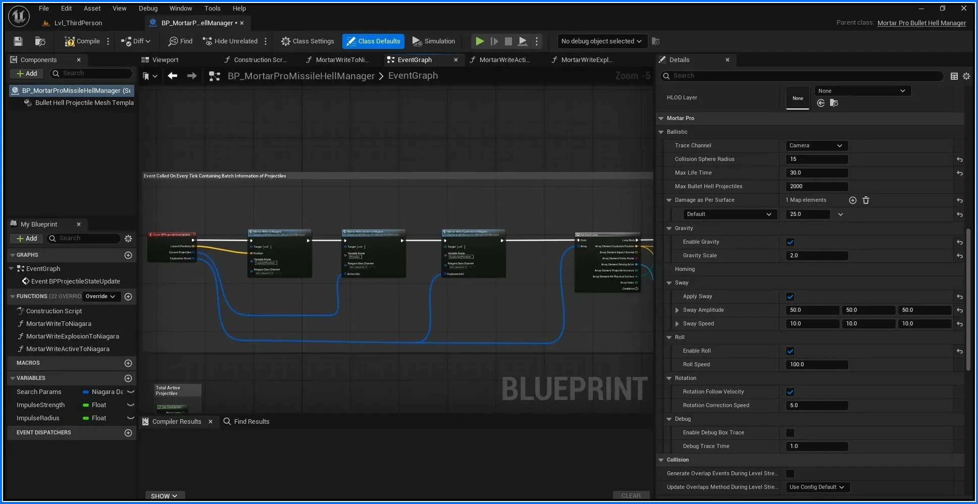Expand the Sway Amplitude property

(x=677, y=310)
